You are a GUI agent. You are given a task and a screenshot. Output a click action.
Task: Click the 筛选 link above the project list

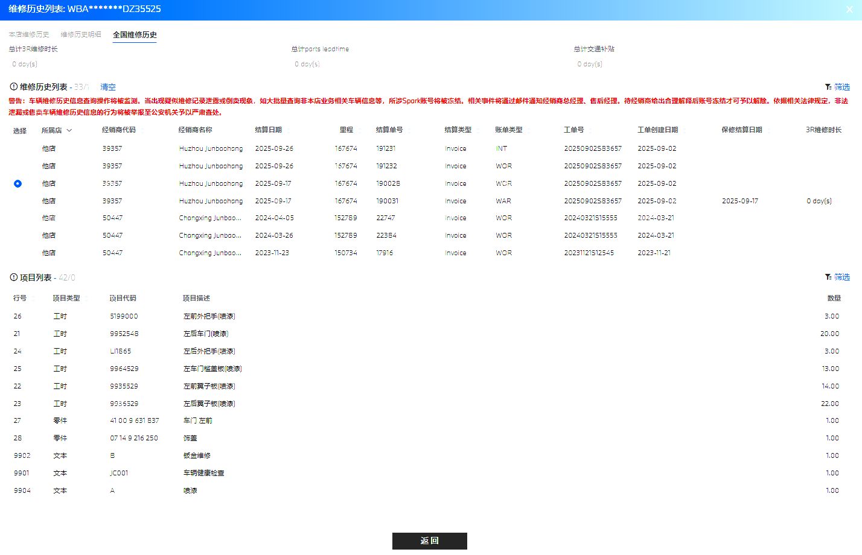coord(842,277)
